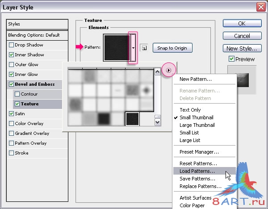This screenshot has height=209, width=268.
Task: Enable the Drop Shadow checkbox
Action: pyautogui.click(x=11, y=45)
